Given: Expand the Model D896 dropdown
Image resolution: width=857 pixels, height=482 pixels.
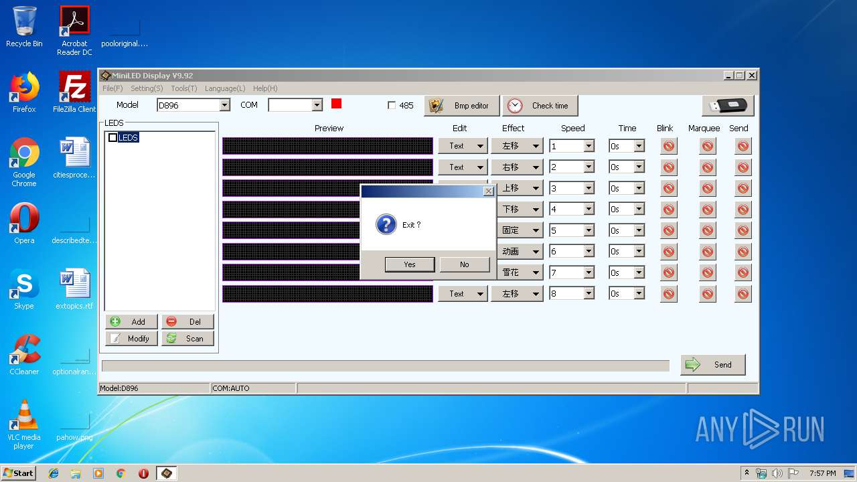Looking at the screenshot, I should click(x=225, y=105).
